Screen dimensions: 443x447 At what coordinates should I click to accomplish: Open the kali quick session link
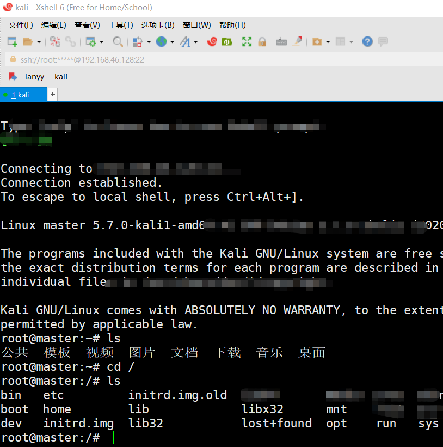point(61,77)
